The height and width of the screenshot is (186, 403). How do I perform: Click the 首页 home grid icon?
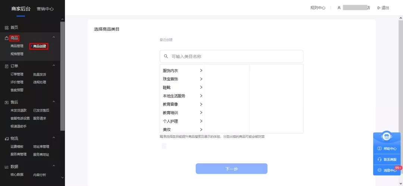pos(7,28)
